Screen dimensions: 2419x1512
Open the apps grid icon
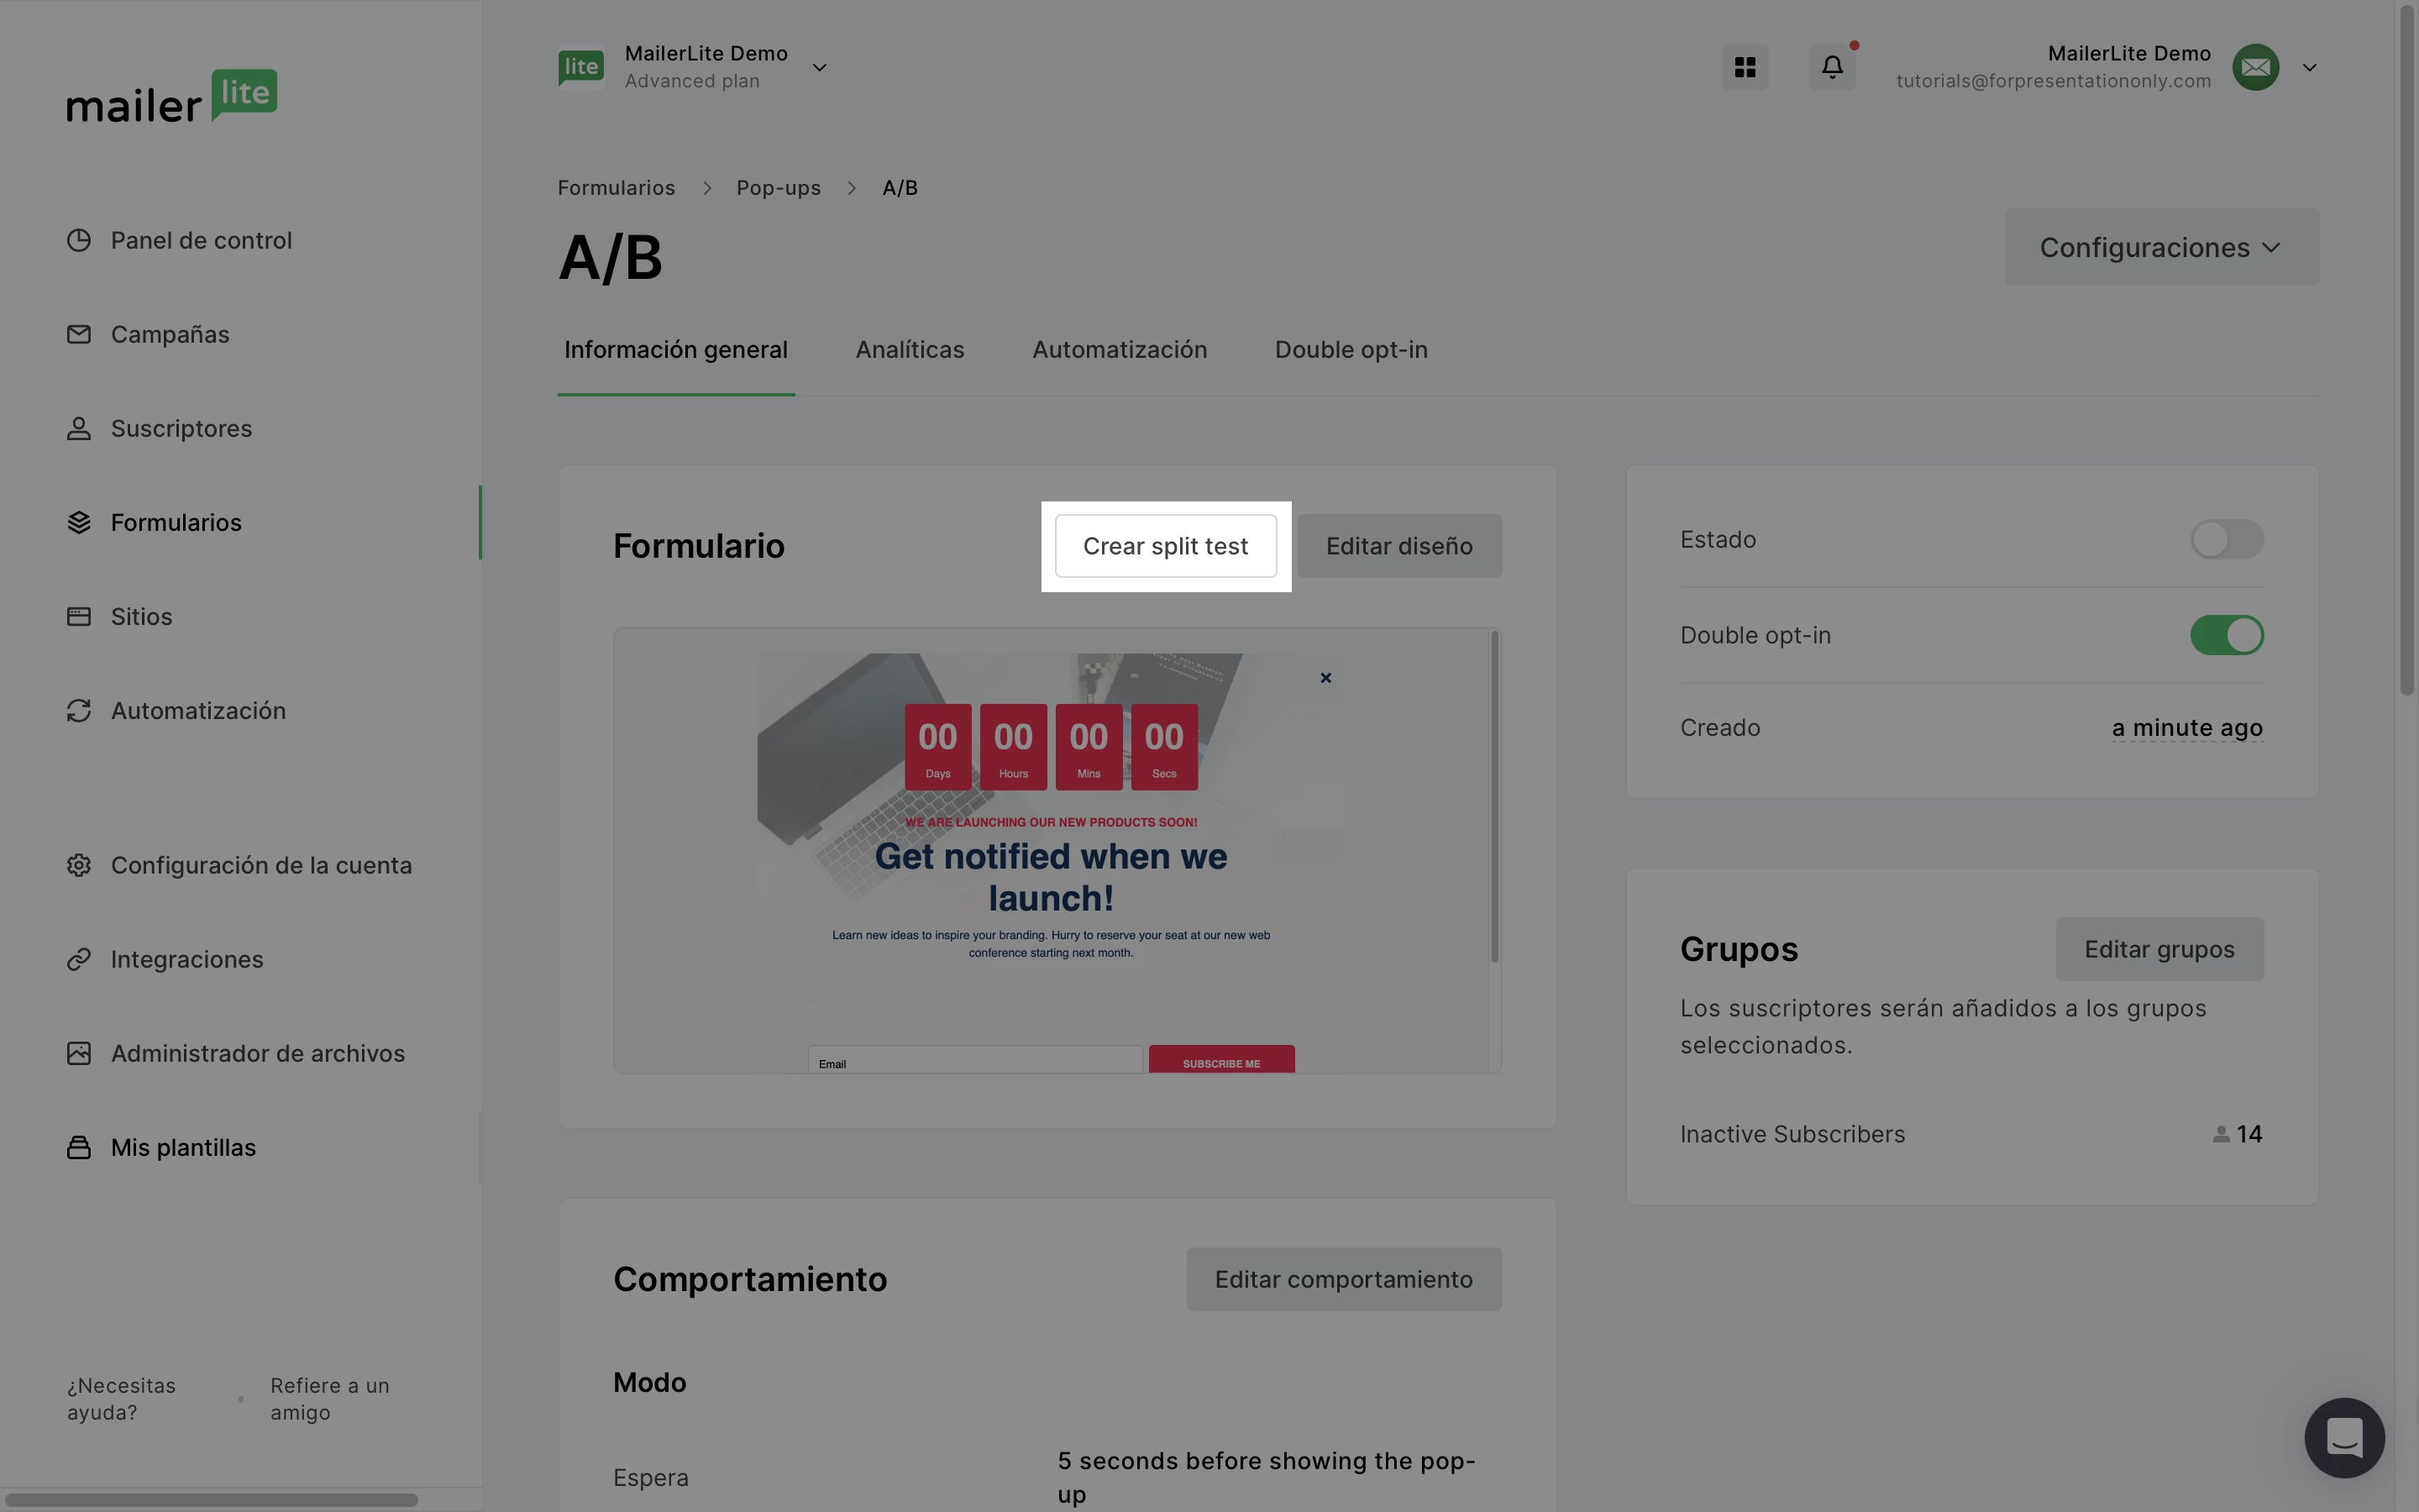pos(1745,67)
